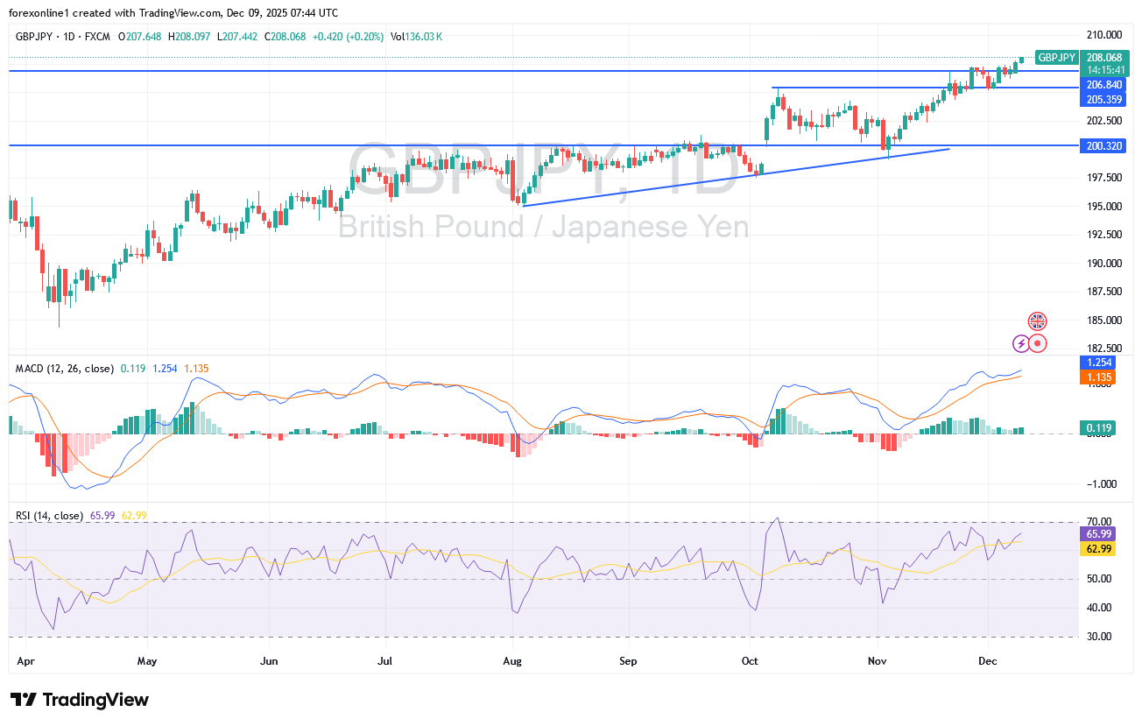Select the 205.359 blue price label
Image resolution: width=1142 pixels, height=726 pixels.
[1103, 100]
